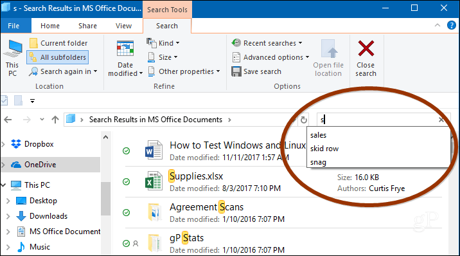460x256 pixels.
Task: Open the Help question mark icon
Action: click(x=451, y=25)
